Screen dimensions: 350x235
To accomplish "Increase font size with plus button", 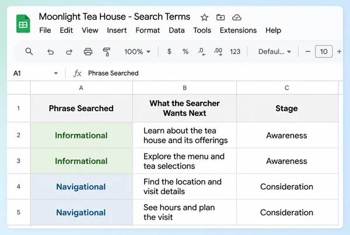I will point(339,52).
